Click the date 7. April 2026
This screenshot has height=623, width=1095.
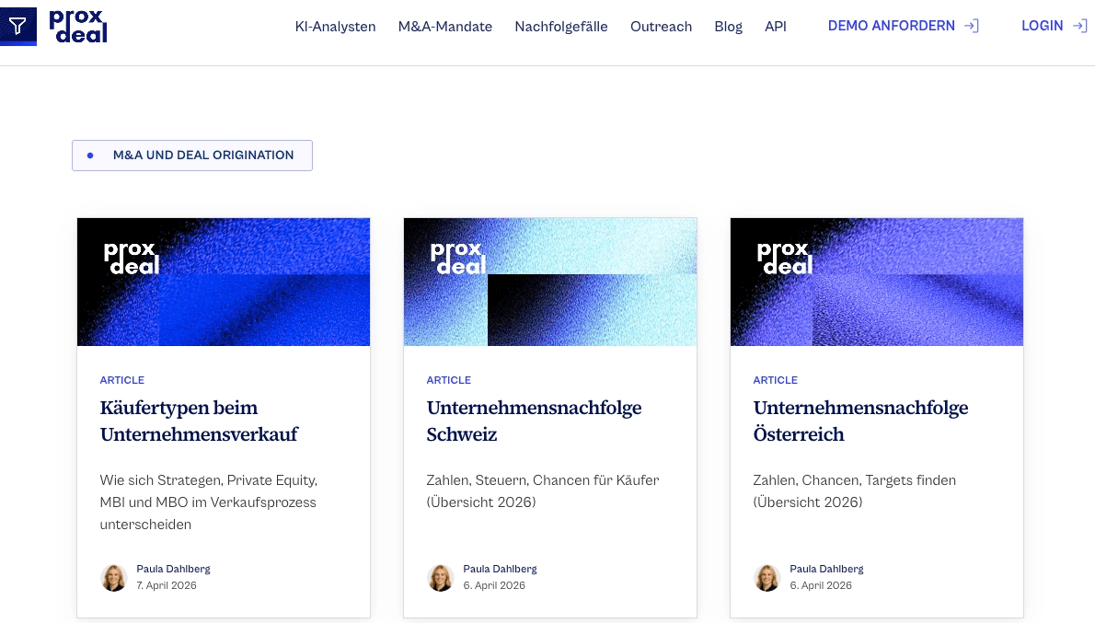[167, 585]
